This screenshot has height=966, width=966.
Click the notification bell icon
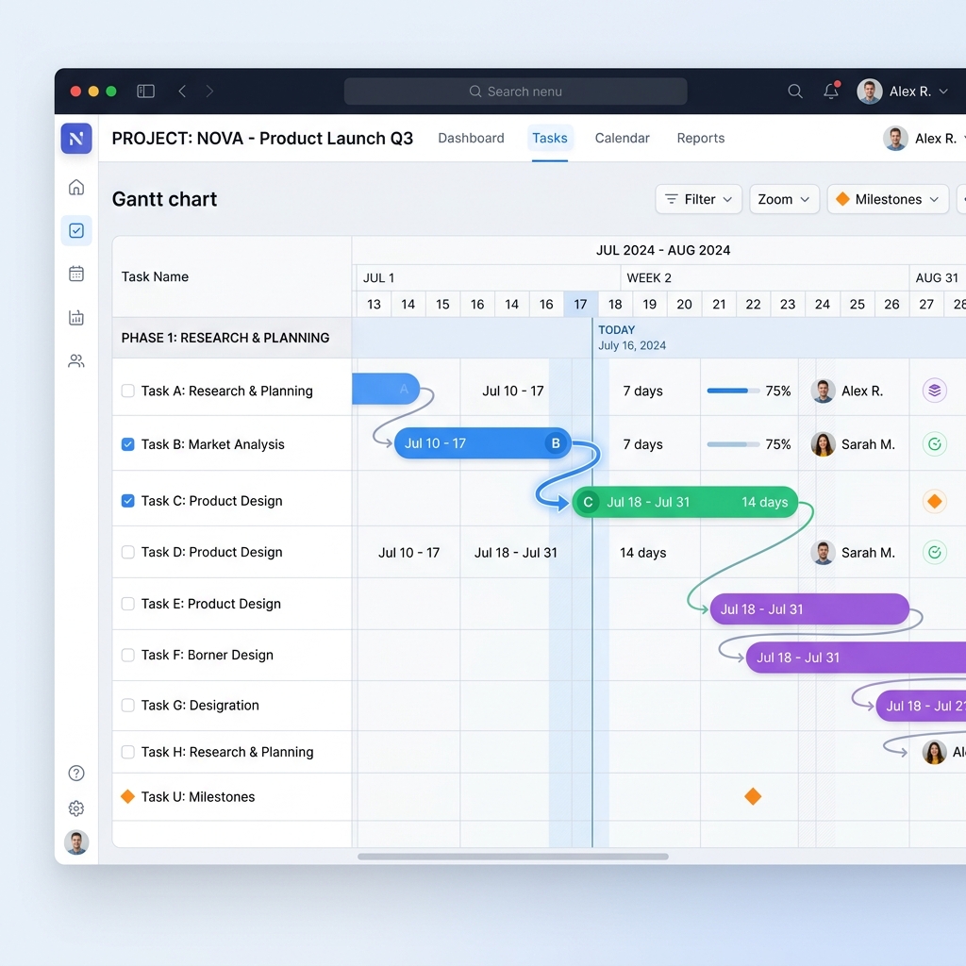point(831,92)
